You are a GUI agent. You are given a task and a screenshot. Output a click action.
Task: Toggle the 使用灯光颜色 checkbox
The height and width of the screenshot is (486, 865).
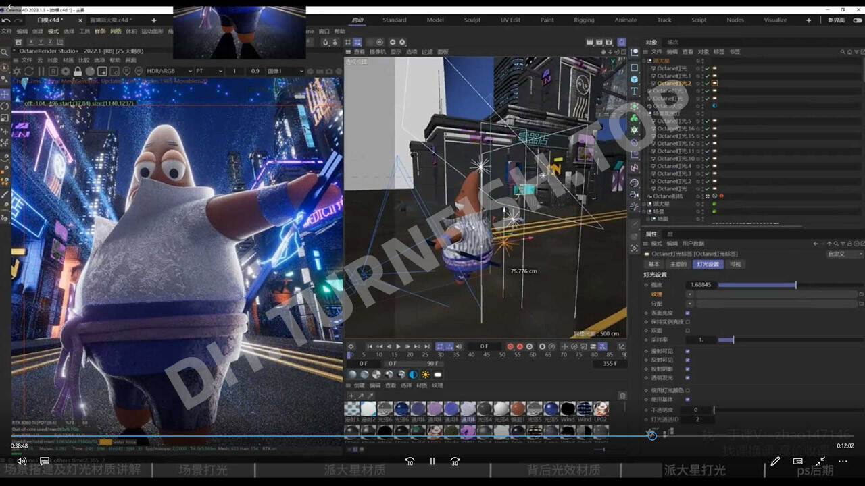point(688,390)
